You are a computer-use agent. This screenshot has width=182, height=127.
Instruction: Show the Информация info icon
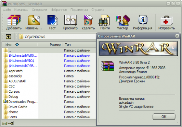tap(143, 20)
